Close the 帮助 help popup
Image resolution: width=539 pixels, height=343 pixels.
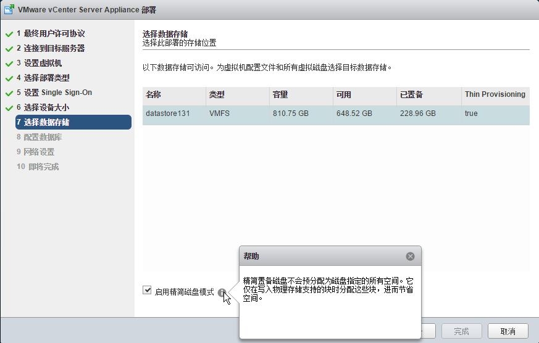coord(410,256)
